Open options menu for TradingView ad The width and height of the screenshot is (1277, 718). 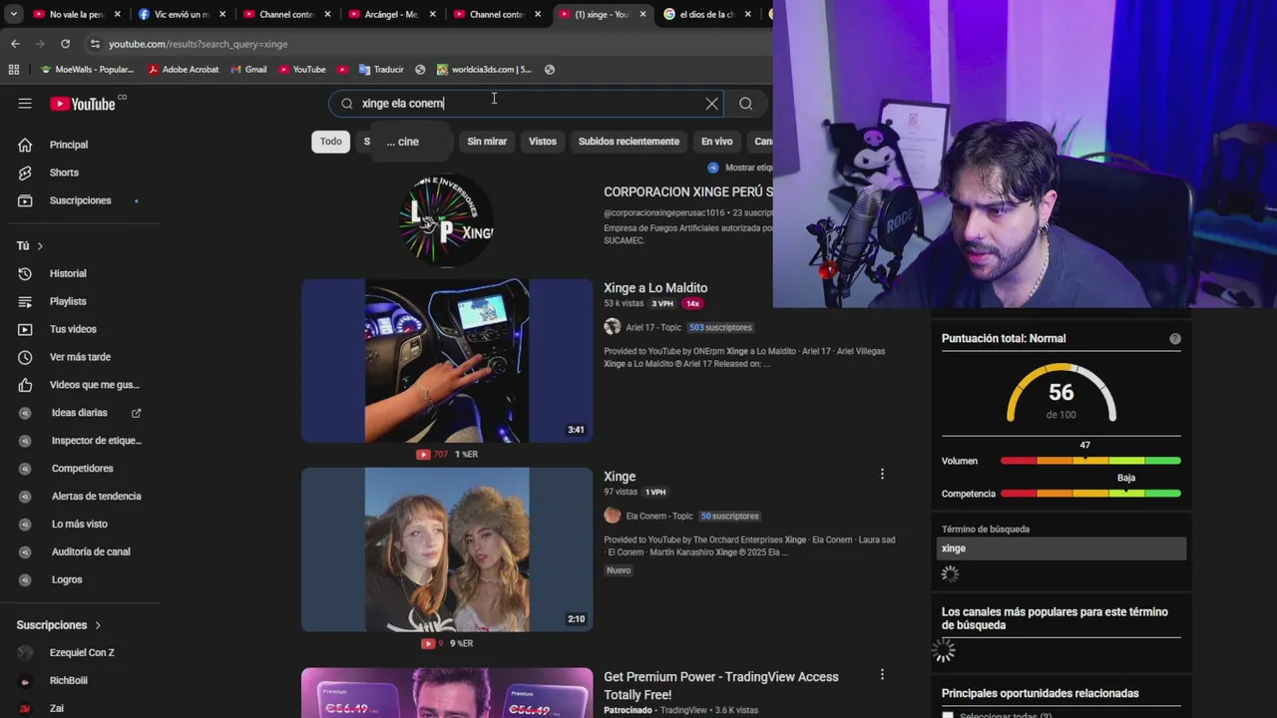click(882, 675)
